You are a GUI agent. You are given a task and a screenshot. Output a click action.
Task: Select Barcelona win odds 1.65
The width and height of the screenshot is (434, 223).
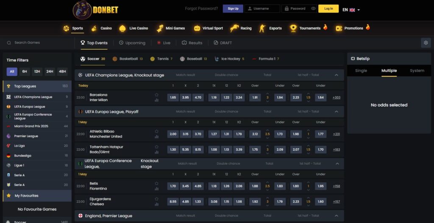pos(173,98)
